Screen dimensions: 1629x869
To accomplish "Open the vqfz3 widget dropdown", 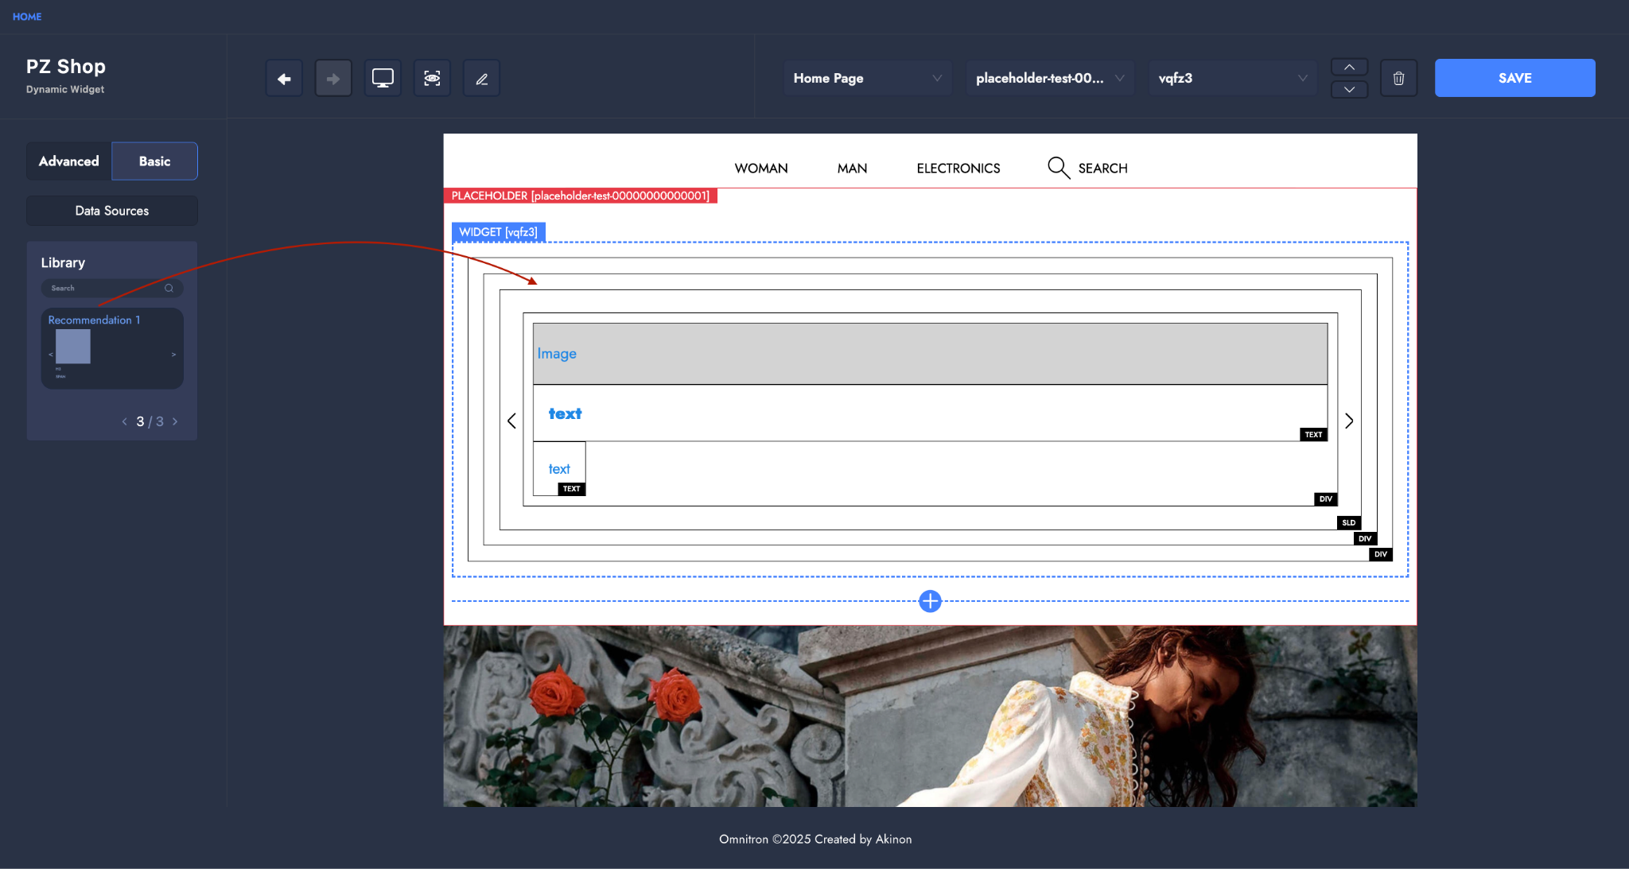I will point(1231,78).
